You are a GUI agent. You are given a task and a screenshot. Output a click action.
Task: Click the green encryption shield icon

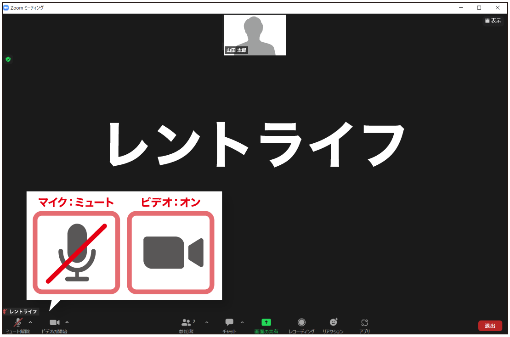(8, 59)
